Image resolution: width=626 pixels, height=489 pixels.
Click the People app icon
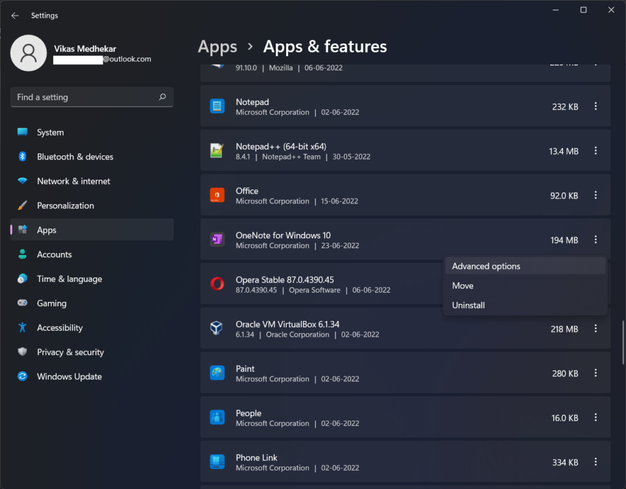[217, 417]
